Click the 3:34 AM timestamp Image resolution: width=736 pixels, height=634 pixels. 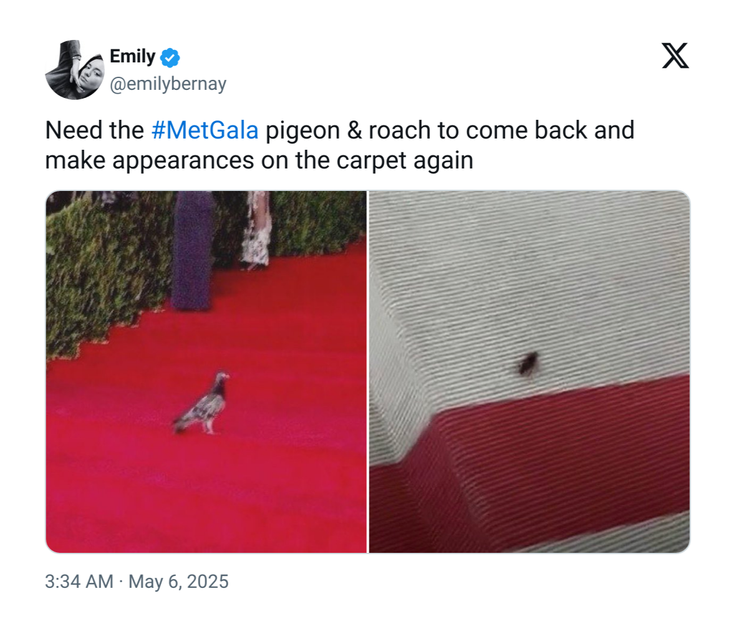[x=79, y=582]
